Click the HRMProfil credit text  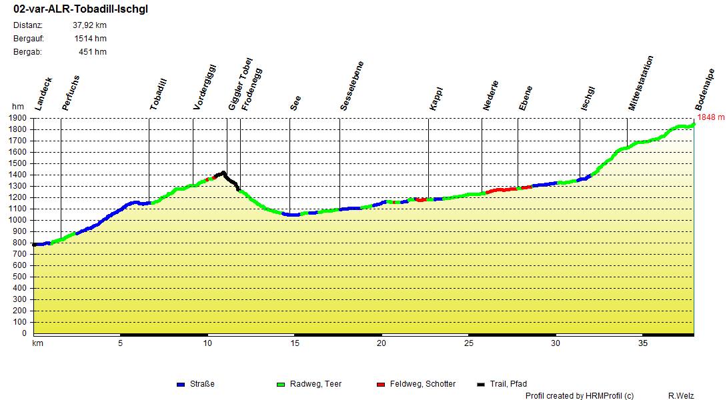click(x=579, y=396)
